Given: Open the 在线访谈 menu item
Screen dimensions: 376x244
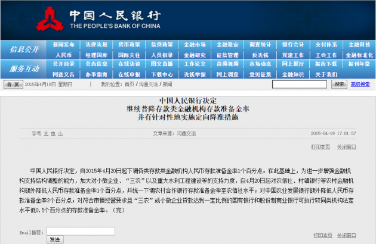Looking at the screenshot, I should click(129, 64).
